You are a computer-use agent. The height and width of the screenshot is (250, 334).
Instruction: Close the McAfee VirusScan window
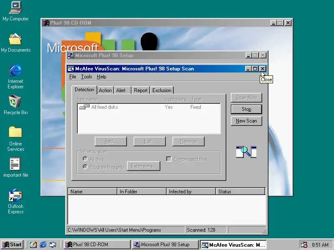[263, 69]
